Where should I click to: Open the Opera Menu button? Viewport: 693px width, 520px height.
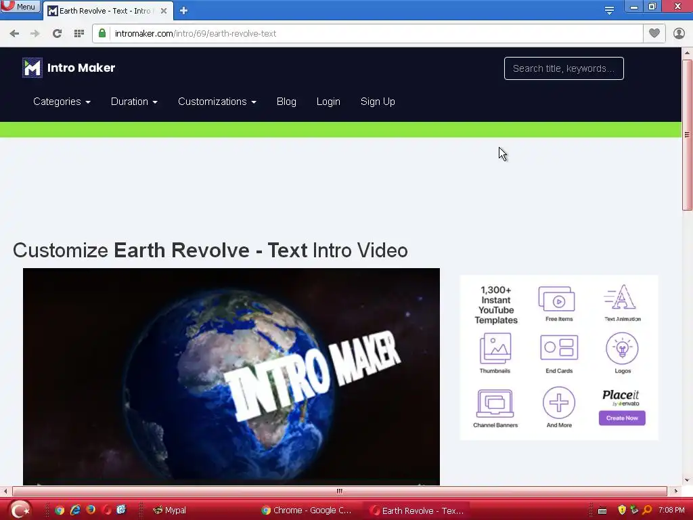click(20, 6)
